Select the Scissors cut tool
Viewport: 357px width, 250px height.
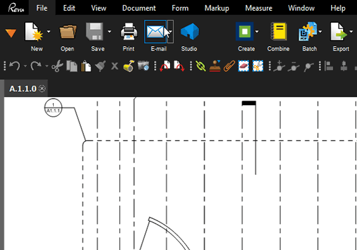(57, 66)
